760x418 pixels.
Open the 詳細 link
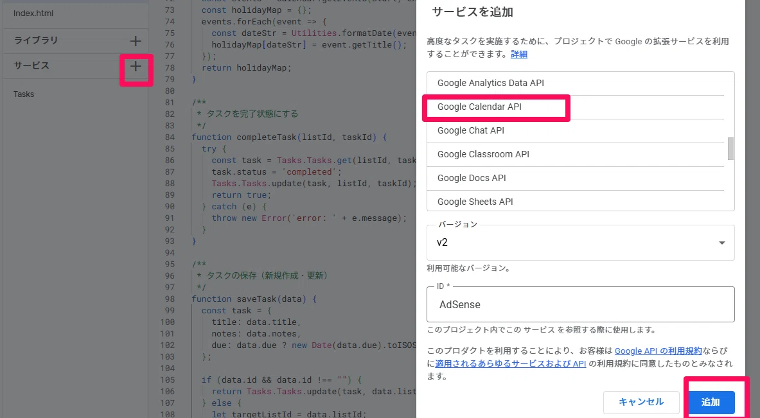click(518, 54)
